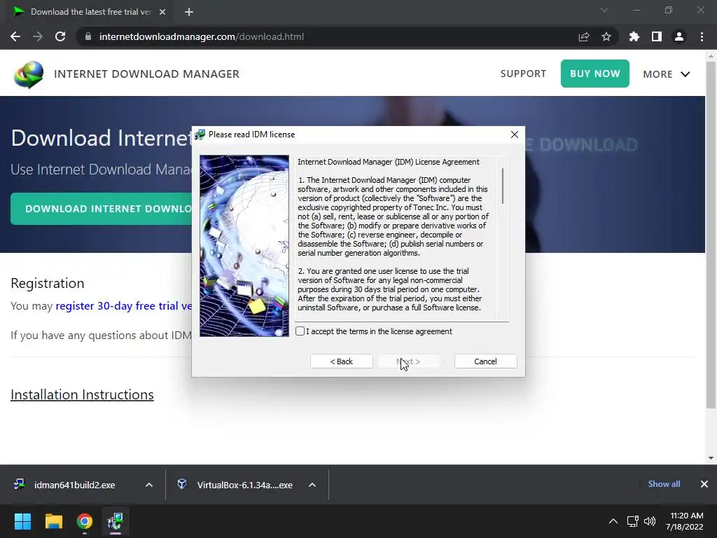Reload the current web page
This screenshot has width=717, height=538.
(60, 36)
